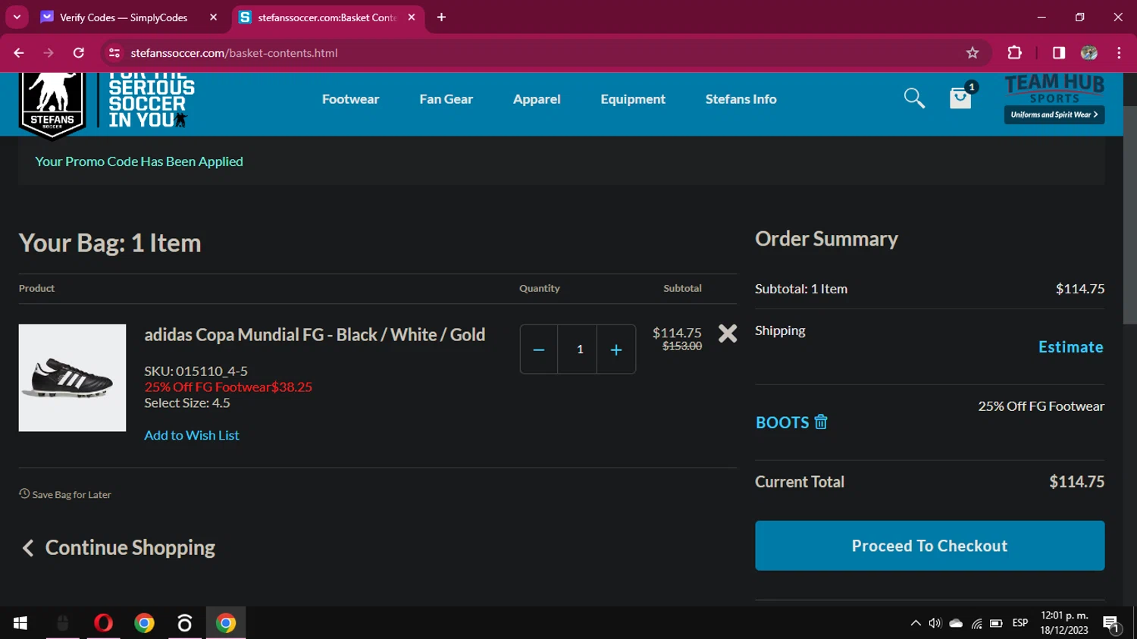
Task: Bookmark this page with the star icon
Action: point(973,53)
